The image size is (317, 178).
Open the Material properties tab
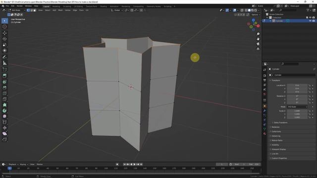point(264,133)
